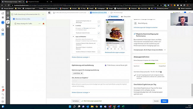Open the campaigns grid icon in left rail
The image size is (193, 109).
(x=3, y=34)
